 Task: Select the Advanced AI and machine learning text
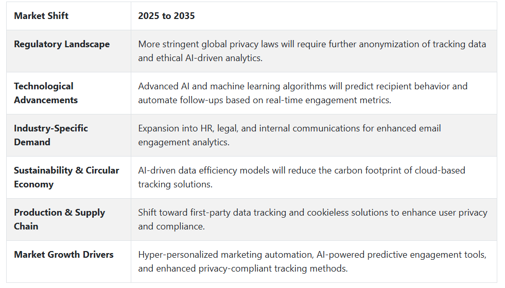coord(303,93)
